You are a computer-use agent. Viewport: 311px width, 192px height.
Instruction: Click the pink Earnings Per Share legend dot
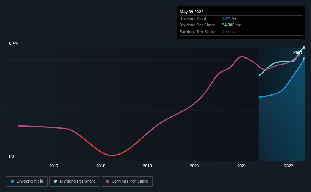pyautogui.click(x=108, y=181)
